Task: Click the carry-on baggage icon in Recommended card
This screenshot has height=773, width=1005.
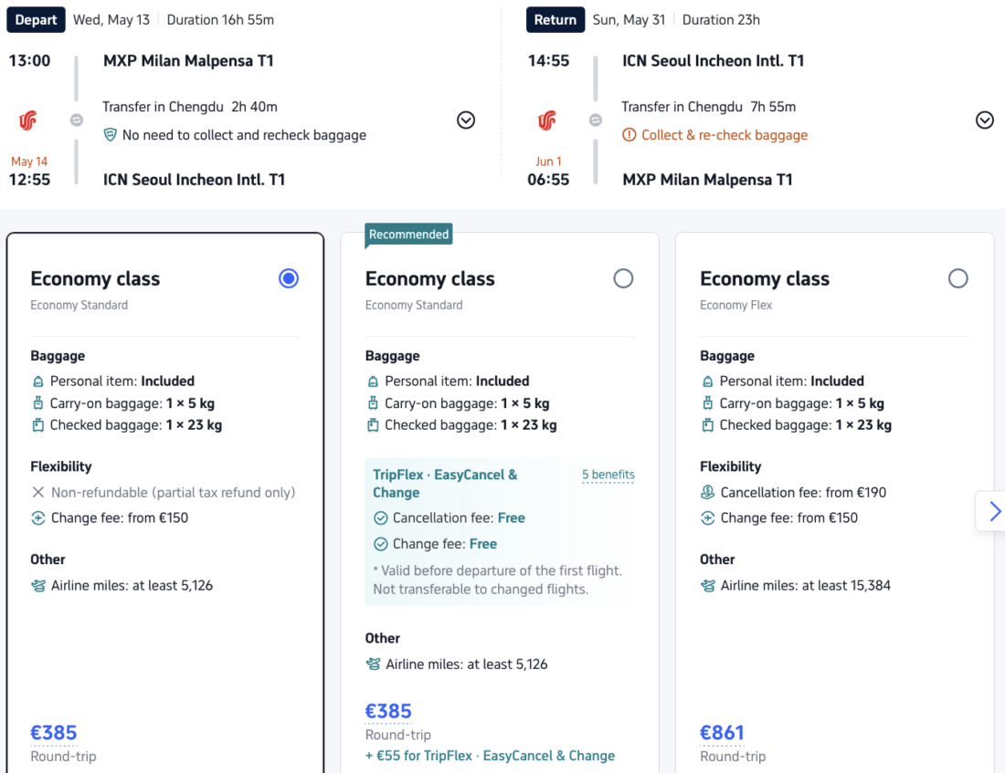Action: click(373, 403)
